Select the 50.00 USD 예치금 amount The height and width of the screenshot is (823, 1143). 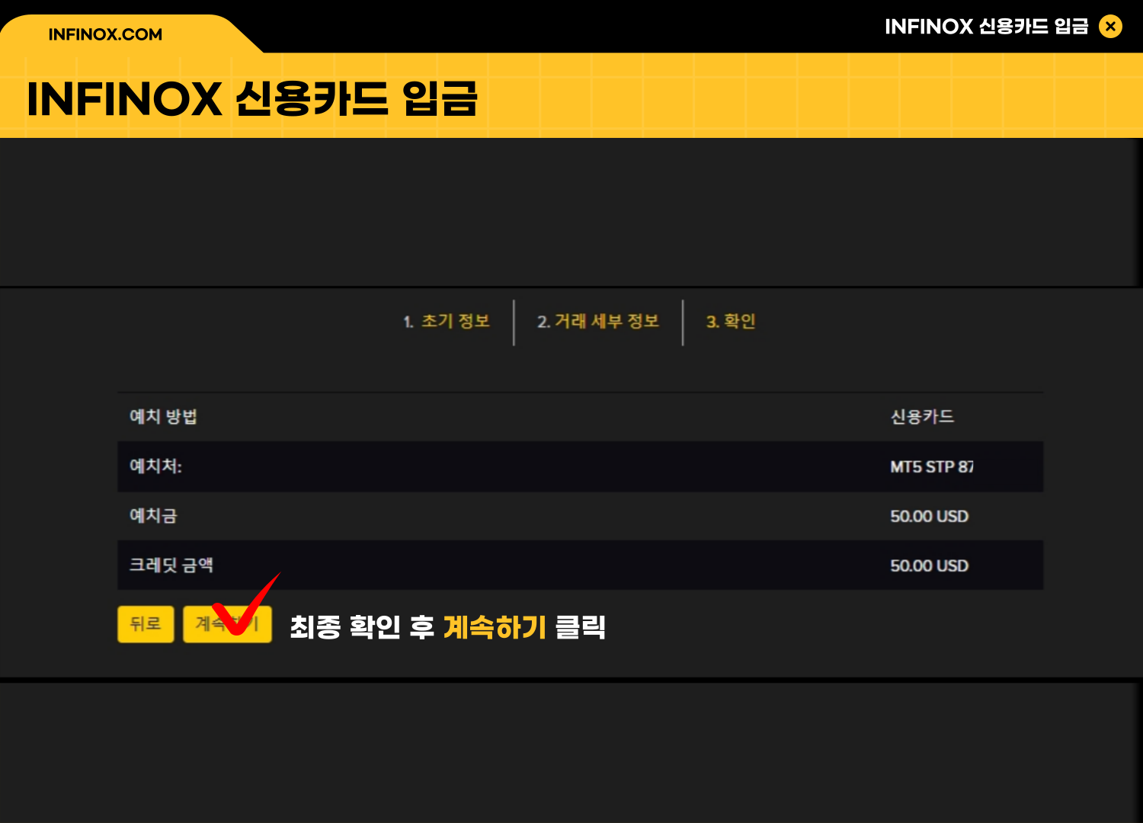coord(930,516)
